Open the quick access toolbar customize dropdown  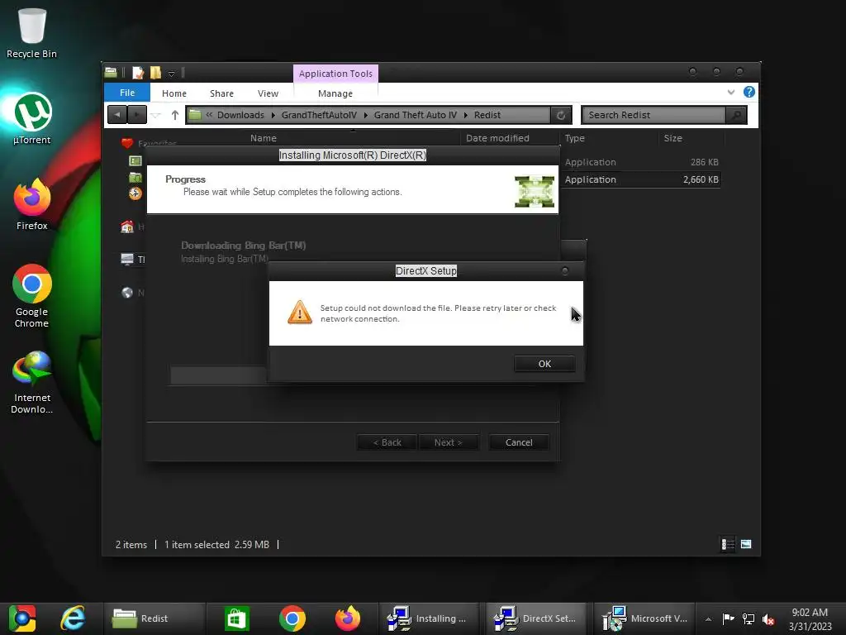coord(171,74)
